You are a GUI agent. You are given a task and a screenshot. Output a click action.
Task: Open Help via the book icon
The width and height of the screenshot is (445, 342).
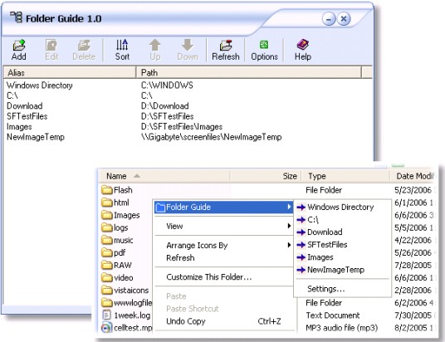click(302, 45)
